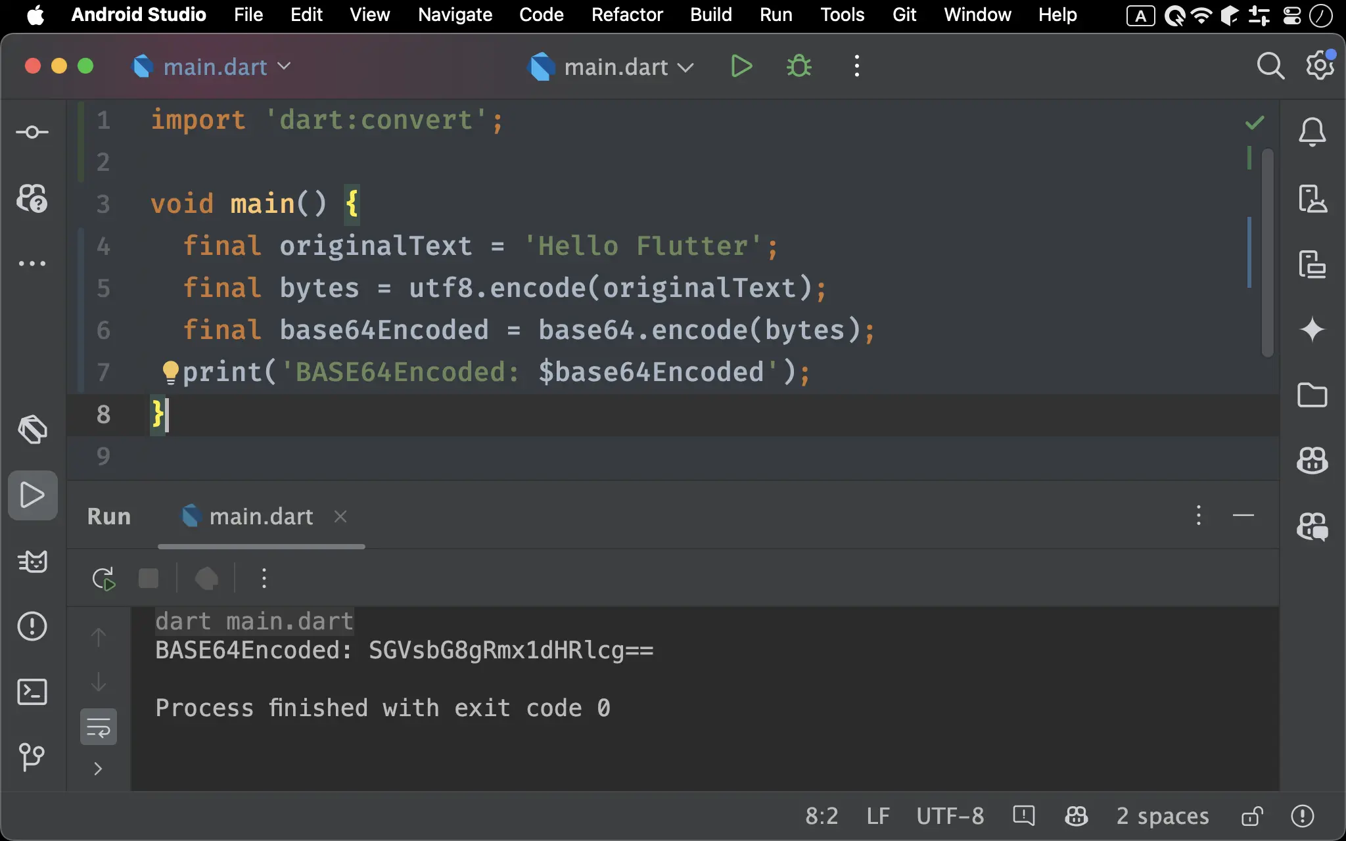Open the Run panel options vertical dots

pyautogui.click(x=1199, y=516)
